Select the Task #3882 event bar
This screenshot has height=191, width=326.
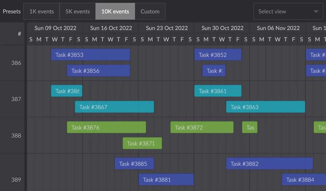(270, 164)
